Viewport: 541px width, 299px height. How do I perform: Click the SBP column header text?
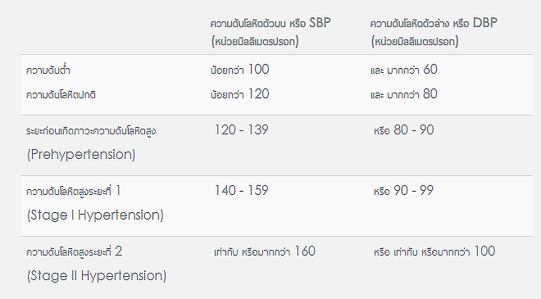click(270, 32)
